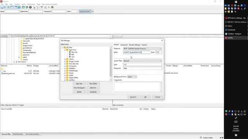Toggle message log display toolbar icon
The image size is (248, 139).
pos(9,7)
